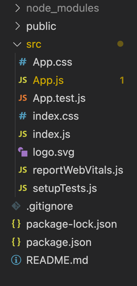Open the package-lock.json file

tap(72, 225)
